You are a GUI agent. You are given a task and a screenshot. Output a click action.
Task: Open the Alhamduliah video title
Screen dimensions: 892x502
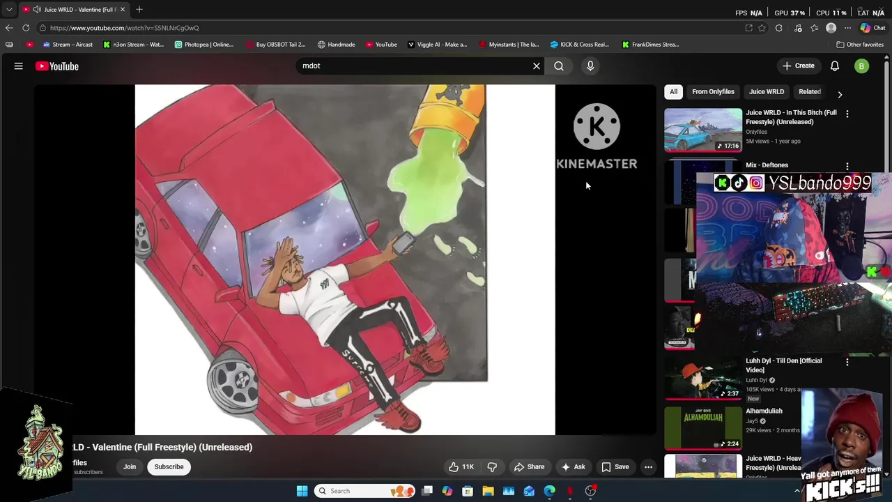[x=764, y=411]
